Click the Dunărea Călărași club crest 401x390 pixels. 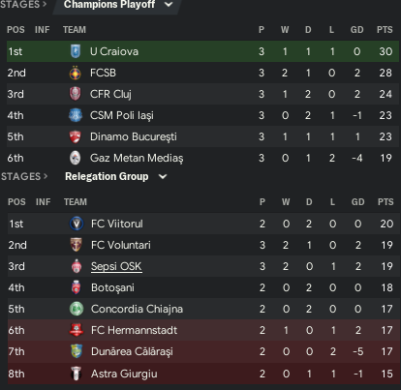77,351
